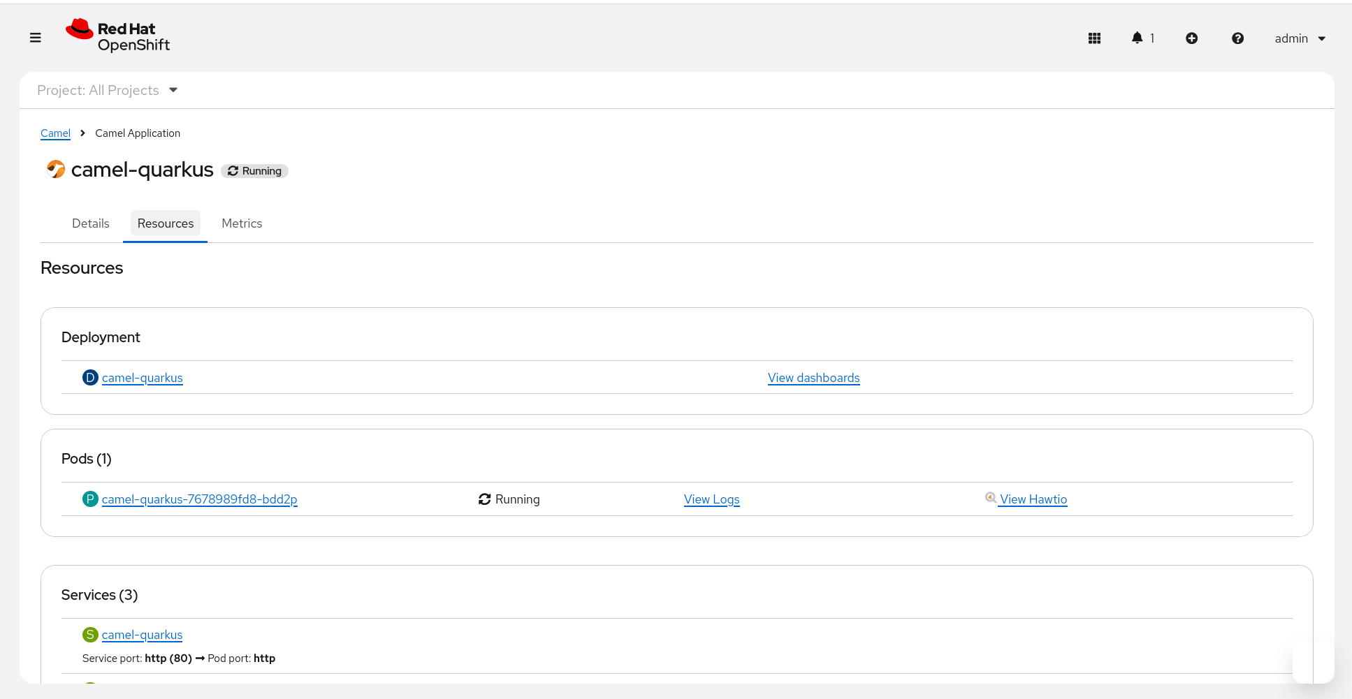Open the help question mark menu
This screenshot has width=1352, height=699.
click(1237, 38)
